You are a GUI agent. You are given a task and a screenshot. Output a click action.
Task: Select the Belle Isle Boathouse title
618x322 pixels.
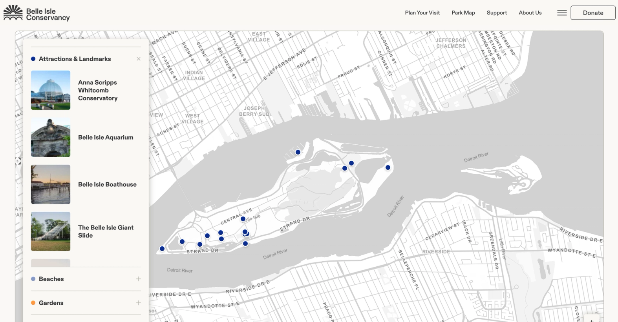coord(107,184)
